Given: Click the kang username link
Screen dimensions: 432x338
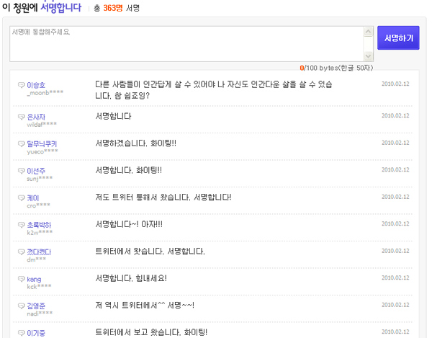Looking at the screenshot, I should 34,280.
